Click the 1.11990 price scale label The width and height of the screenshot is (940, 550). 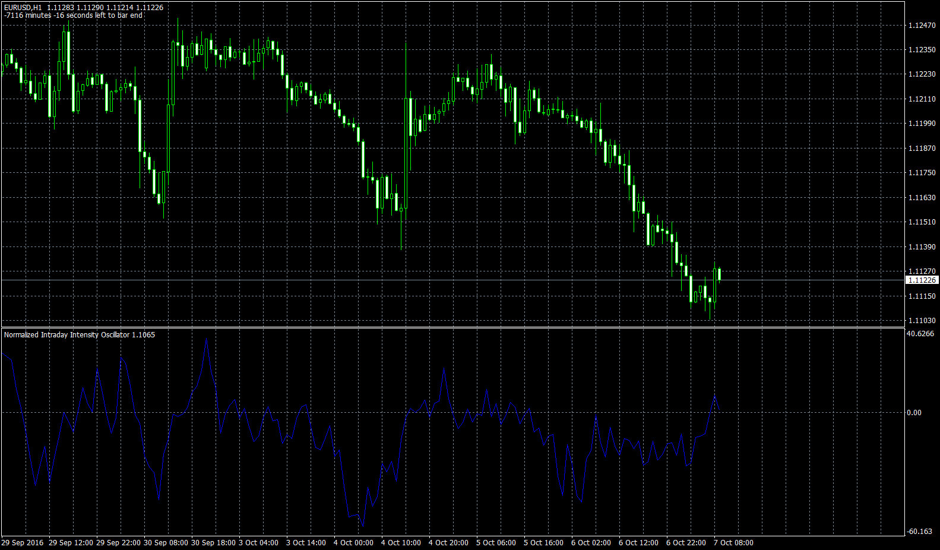[x=922, y=124]
